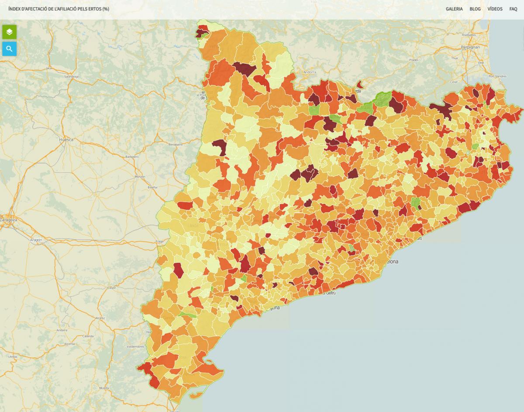The image size is (524, 412).
Task: Select the Valderrobres map label
Action: point(135,347)
